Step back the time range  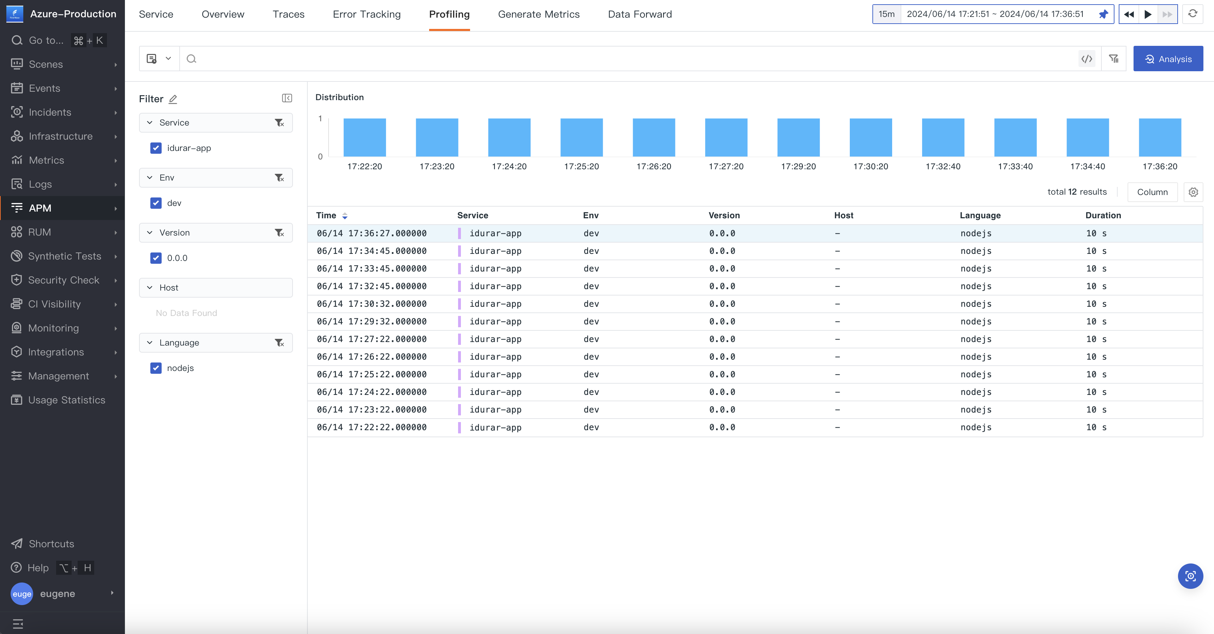click(x=1129, y=14)
